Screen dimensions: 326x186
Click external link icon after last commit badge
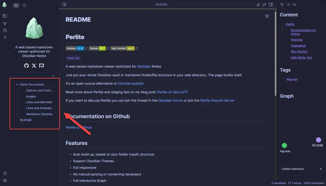pyautogui.click(x=137, y=49)
